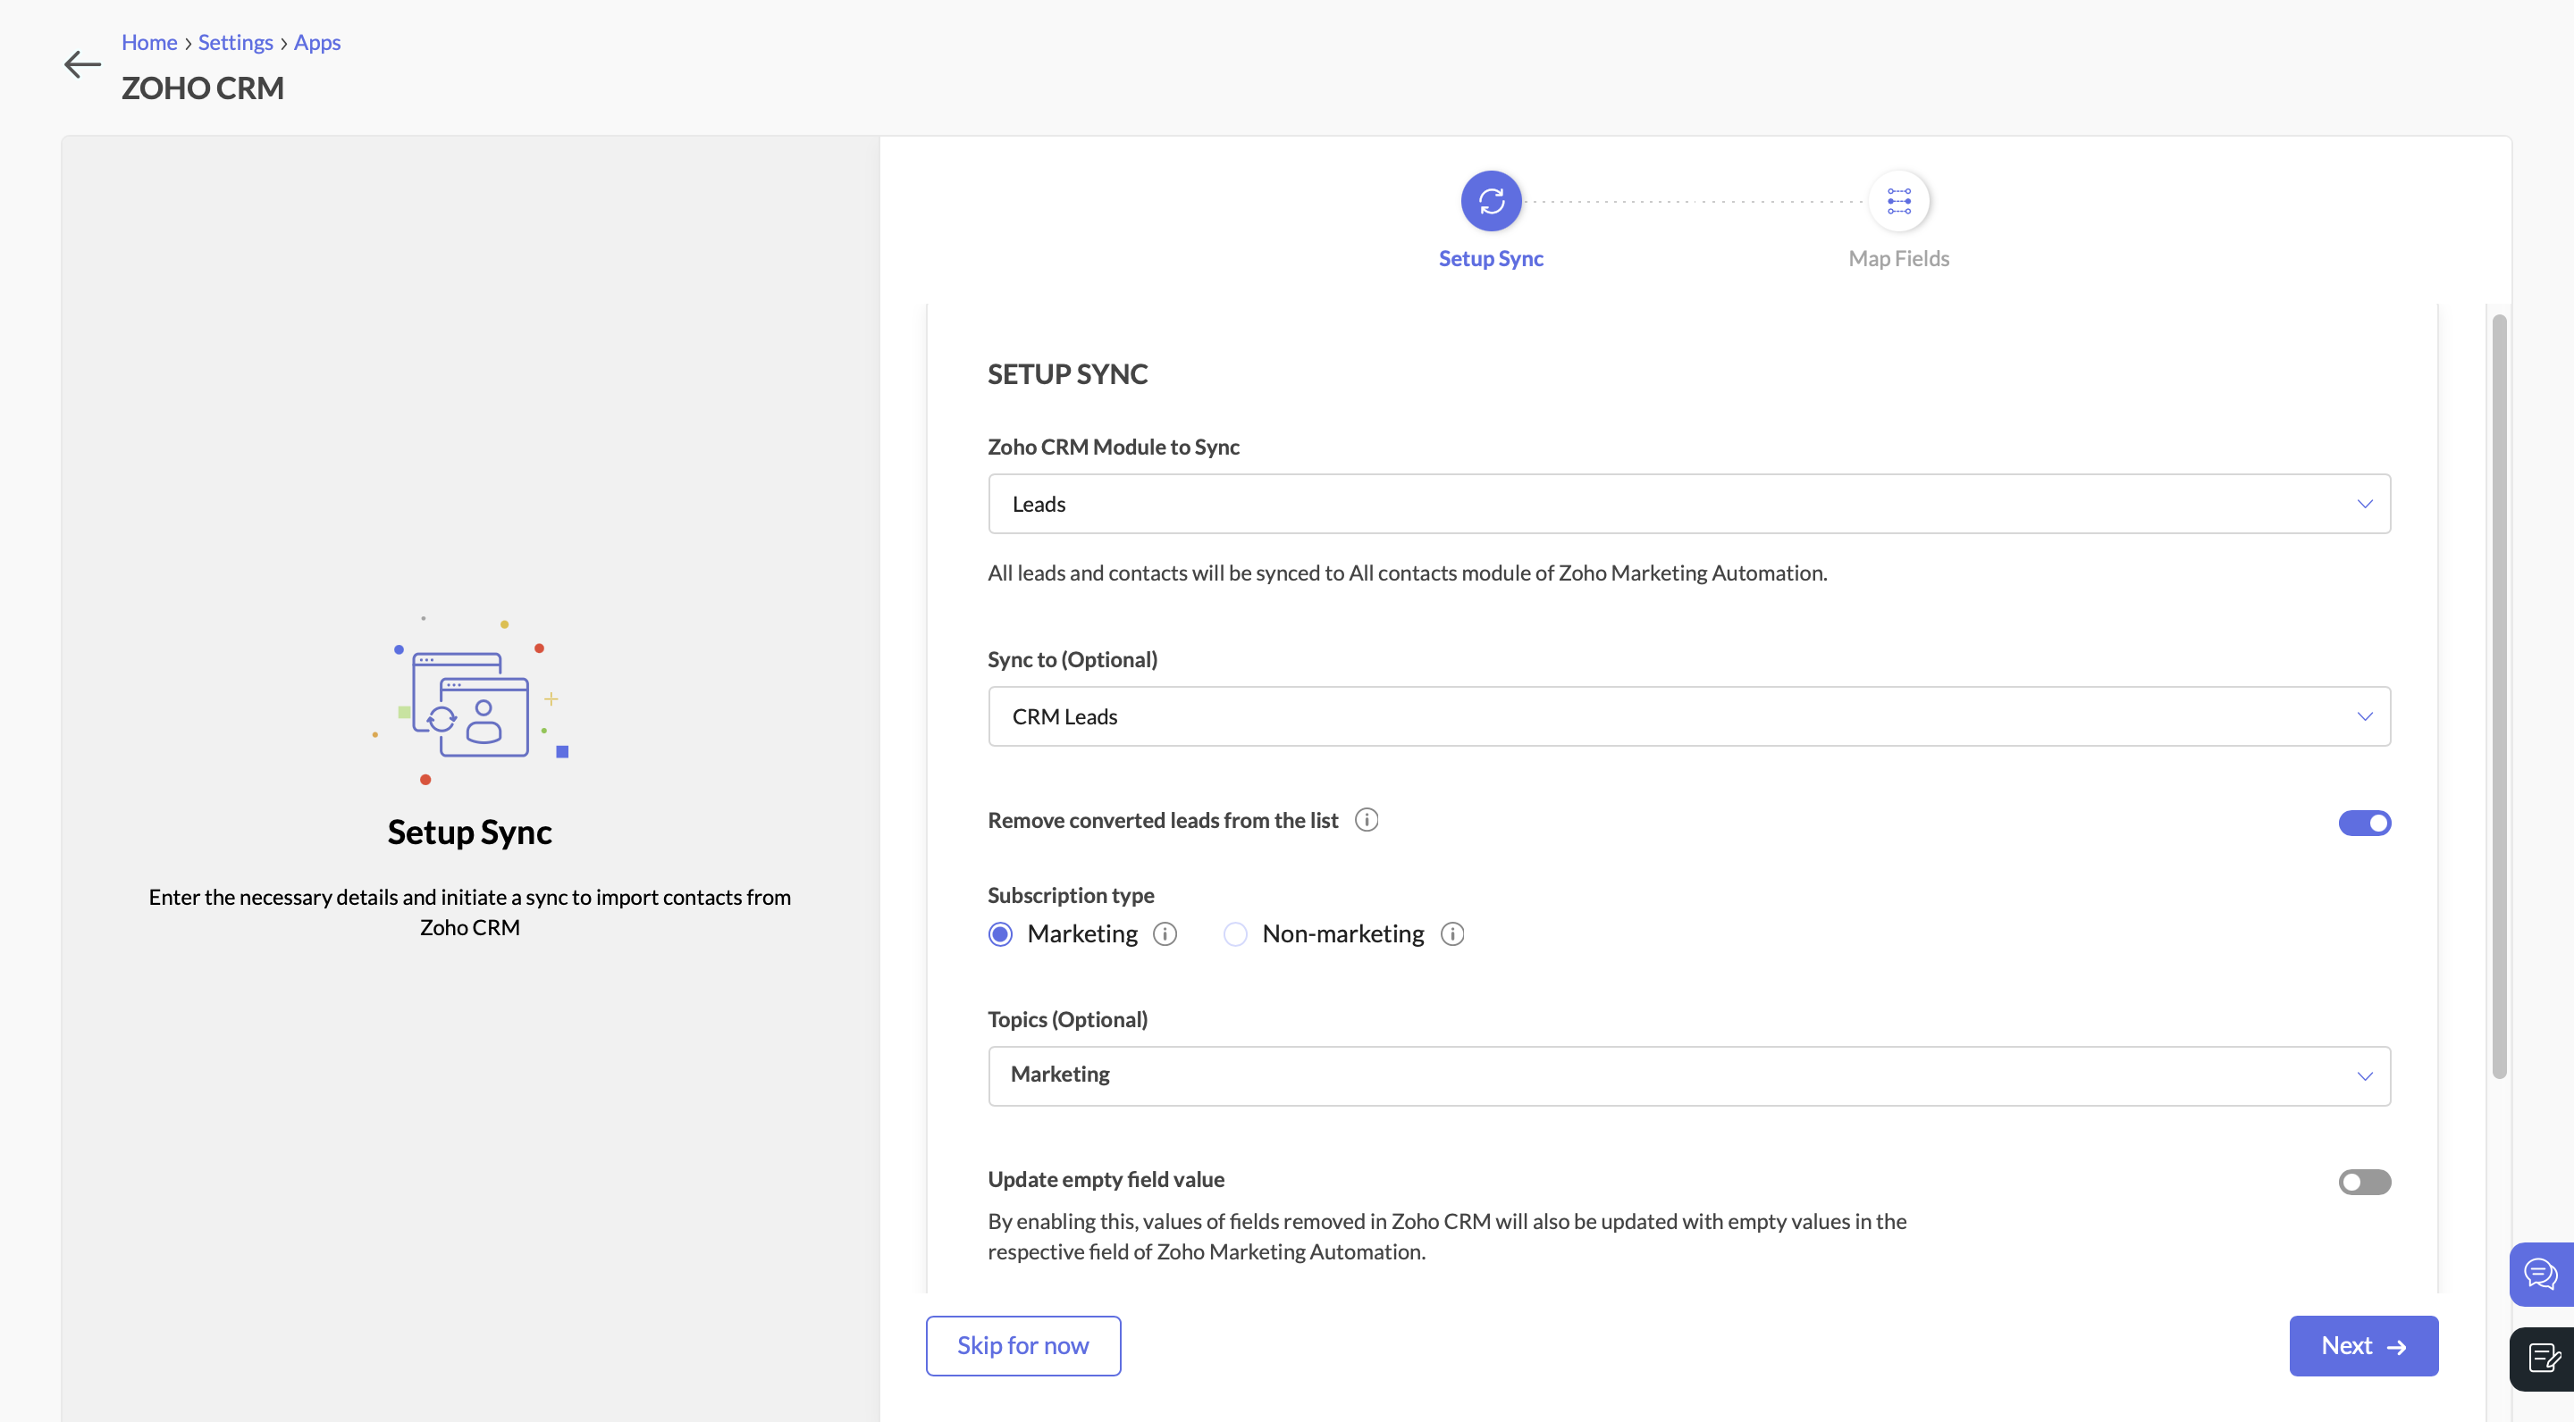Viewport: 2574px width, 1422px height.
Task: Open the Topics dropdown showing Marketing
Action: coord(1687,1075)
